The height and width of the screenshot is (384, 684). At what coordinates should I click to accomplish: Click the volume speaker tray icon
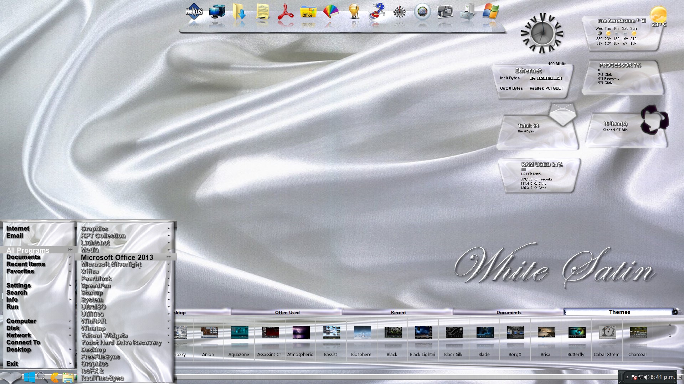click(647, 377)
